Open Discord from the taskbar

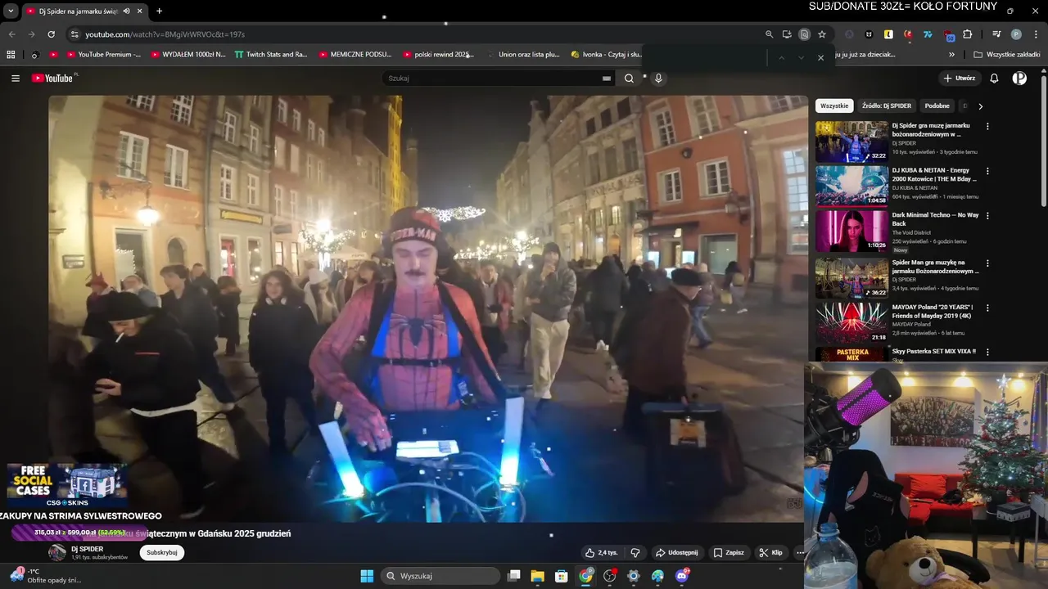(x=681, y=576)
